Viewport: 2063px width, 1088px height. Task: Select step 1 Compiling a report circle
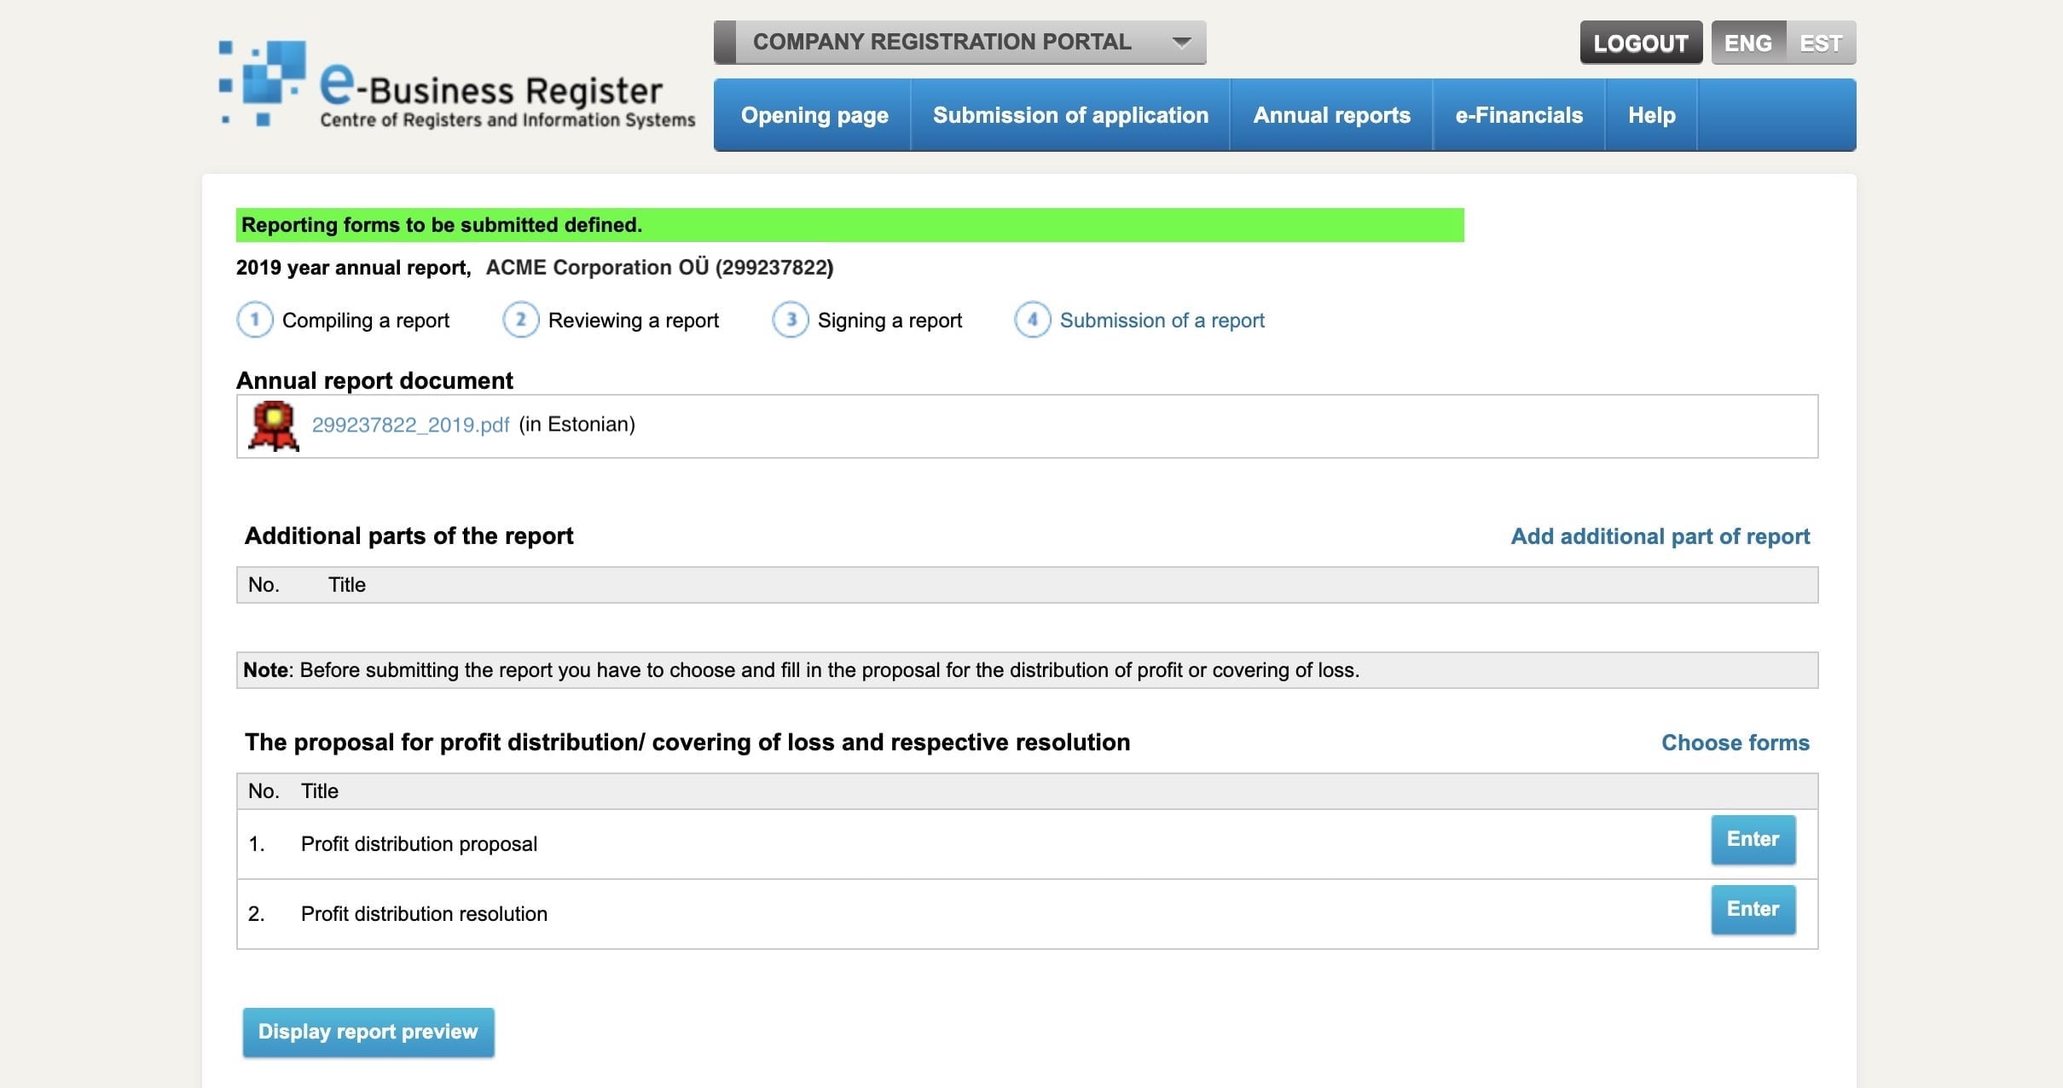click(x=255, y=320)
